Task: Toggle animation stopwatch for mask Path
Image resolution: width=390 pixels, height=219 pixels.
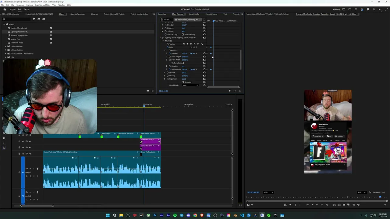Action: tap(168, 47)
